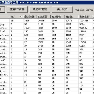Image resolution: width=94 pixels, height=94 pixels.
Task: Open the 关于我们 dialog button
Action: [x=62, y=9]
